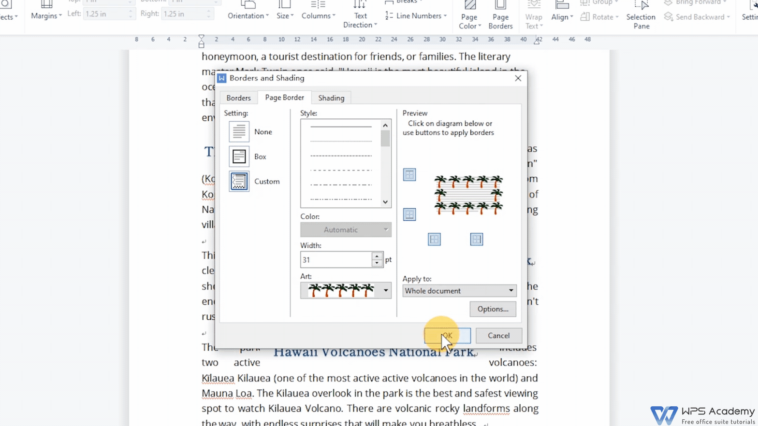Click the Cancel button
This screenshot has width=758, height=426.
coord(498,335)
